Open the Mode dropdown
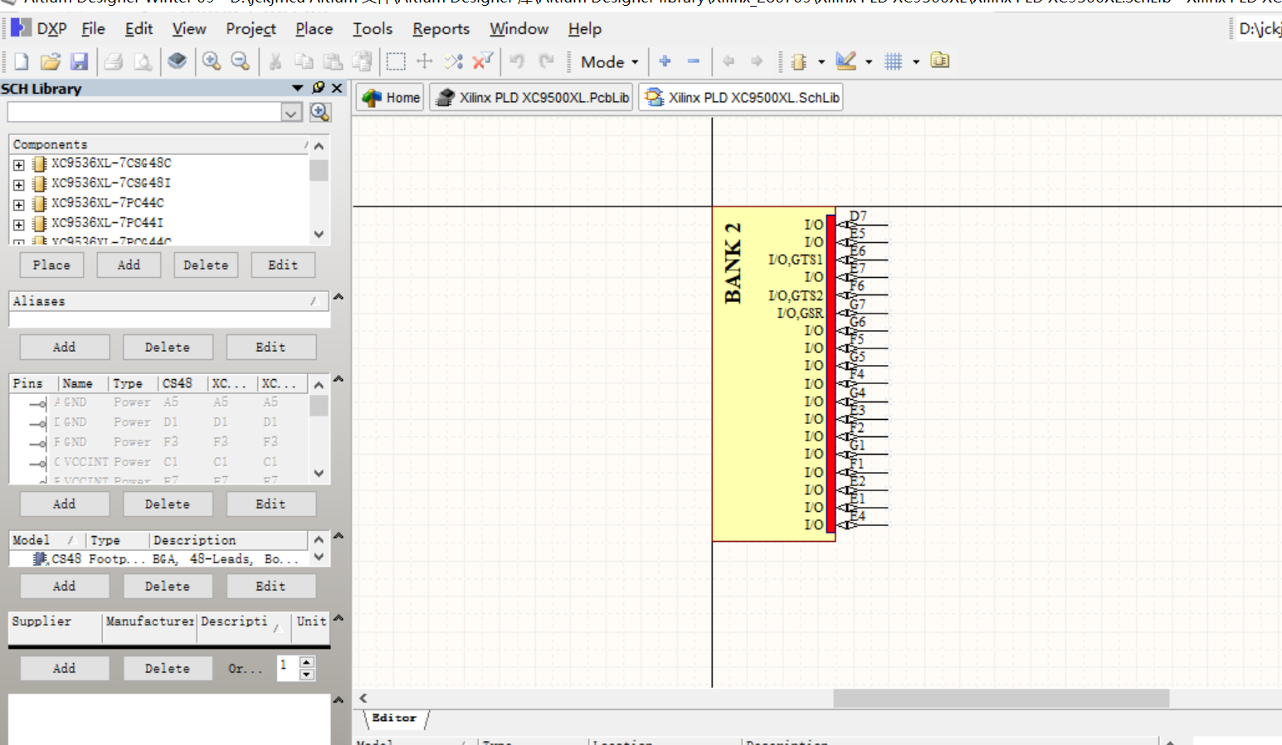 pos(610,61)
